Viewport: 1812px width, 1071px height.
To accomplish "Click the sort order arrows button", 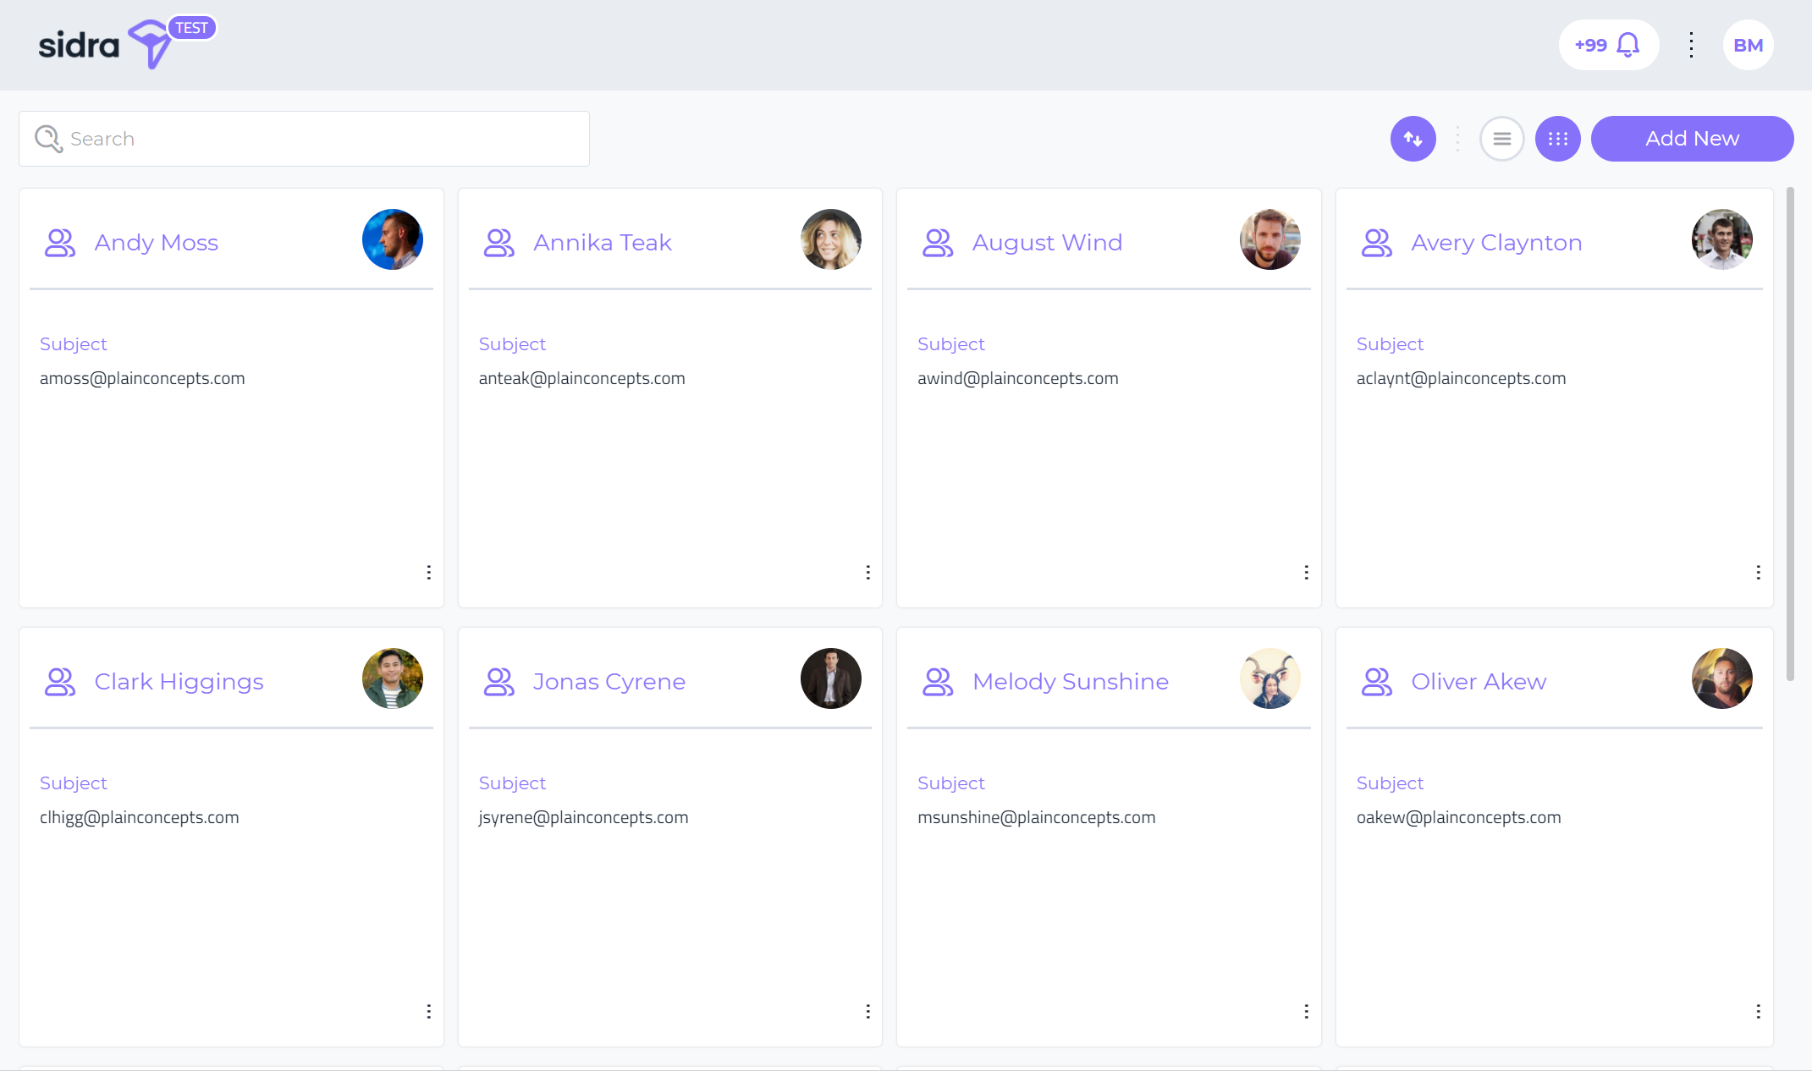I will point(1413,139).
